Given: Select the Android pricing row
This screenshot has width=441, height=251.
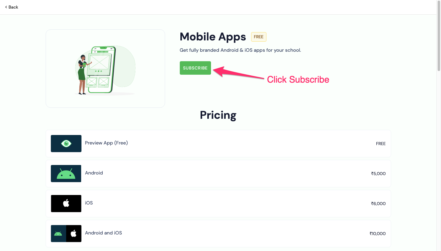Looking at the screenshot, I should point(218,173).
